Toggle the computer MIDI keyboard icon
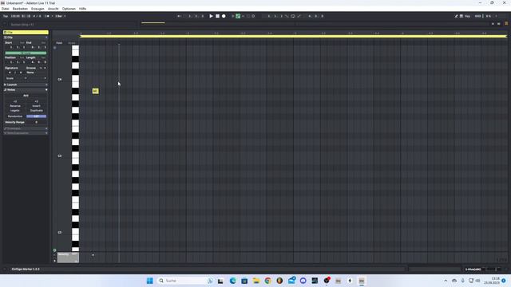Screen dimensions: 511x287 point(461,16)
